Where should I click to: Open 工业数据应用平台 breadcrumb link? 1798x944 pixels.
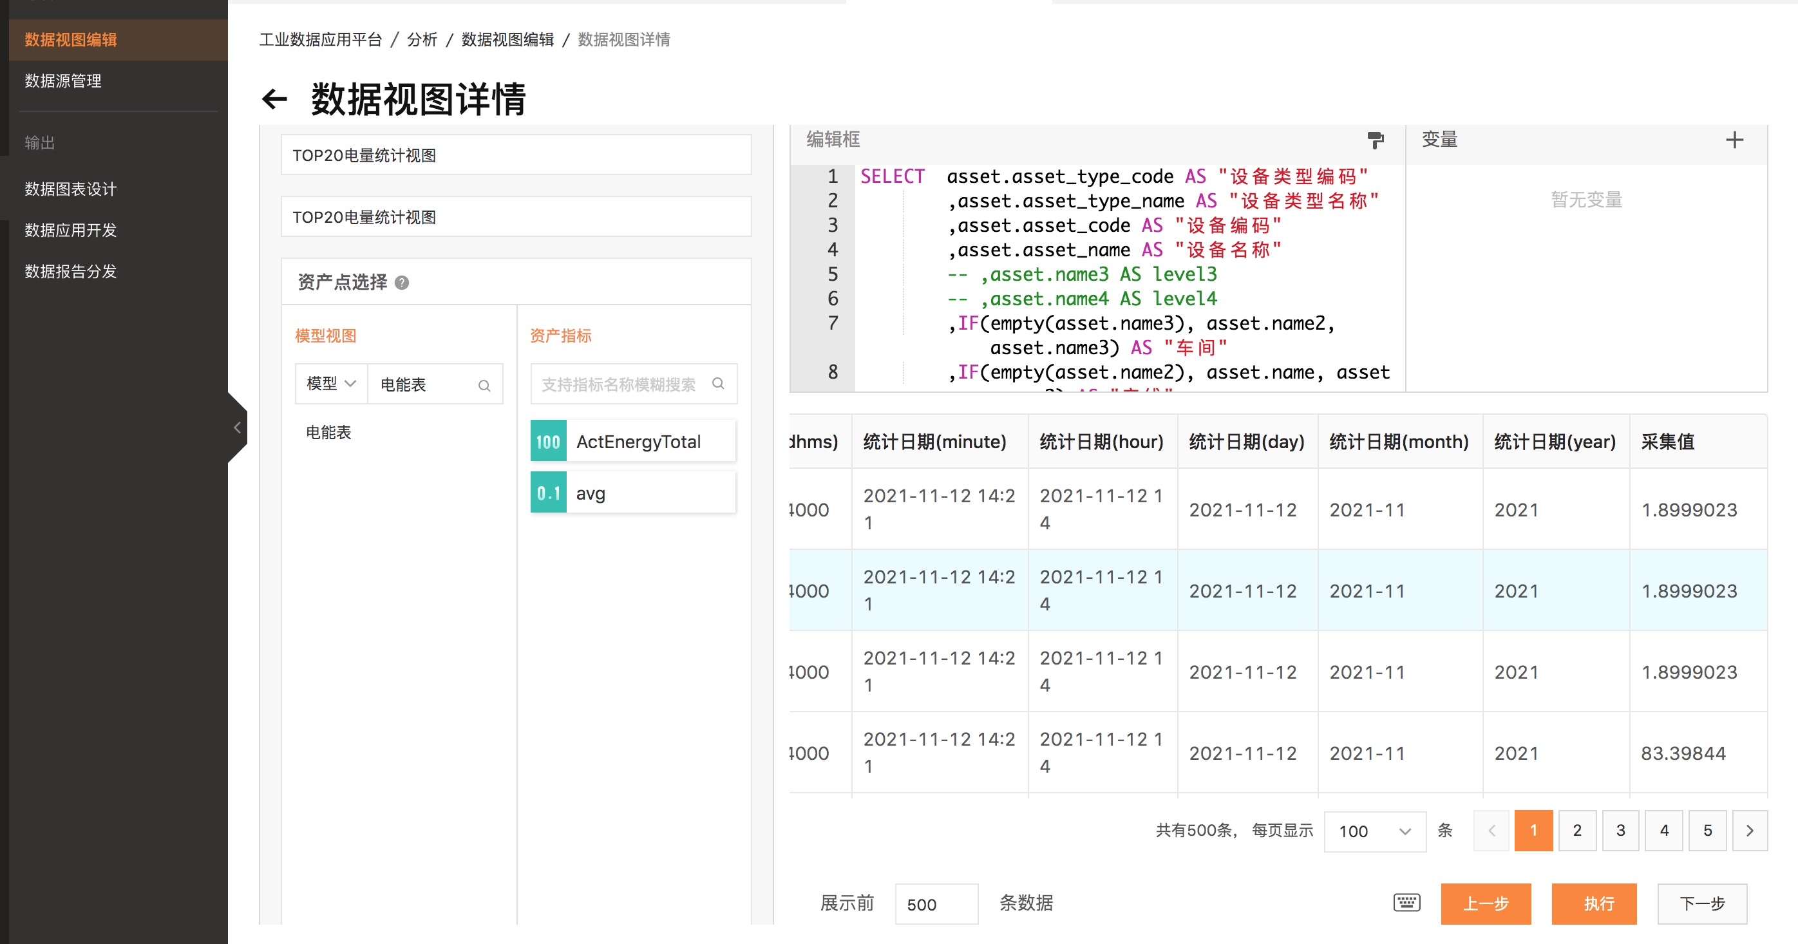(321, 40)
